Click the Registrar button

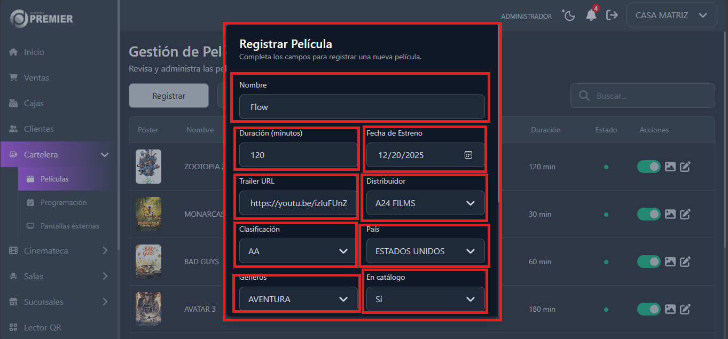point(169,96)
